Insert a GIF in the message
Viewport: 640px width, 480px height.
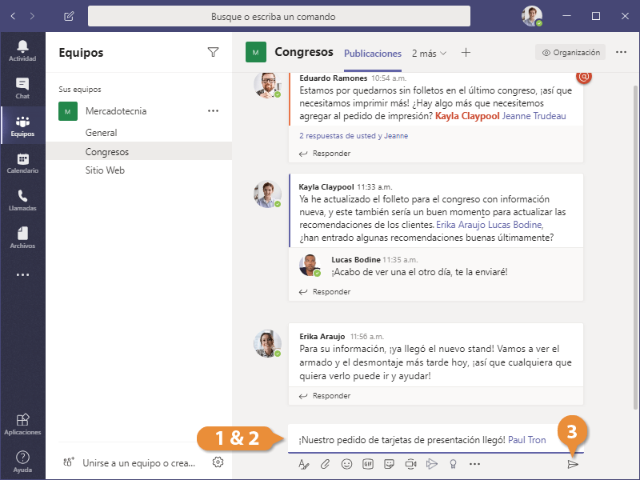coord(368,463)
